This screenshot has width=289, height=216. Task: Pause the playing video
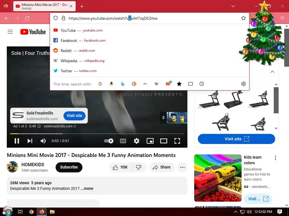pos(17,141)
